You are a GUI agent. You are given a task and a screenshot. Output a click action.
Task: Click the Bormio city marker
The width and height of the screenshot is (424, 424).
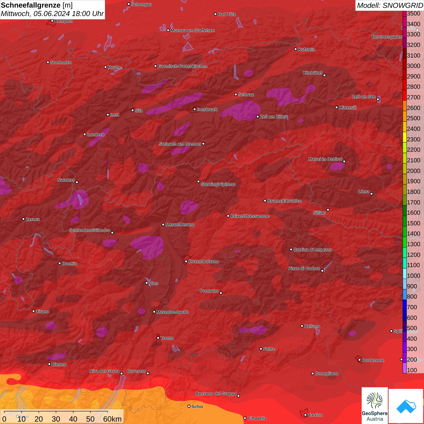point(60,263)
